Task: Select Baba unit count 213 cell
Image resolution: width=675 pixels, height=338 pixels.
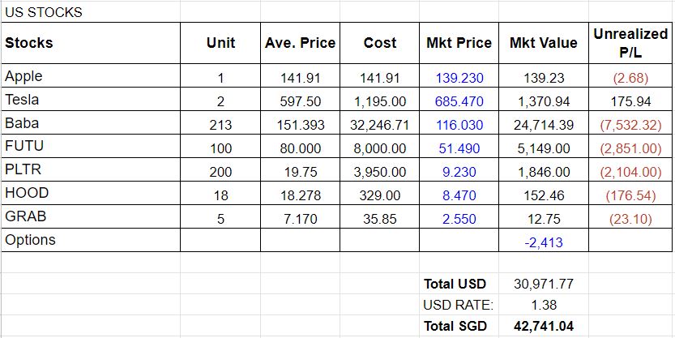Action: point(220,125)
